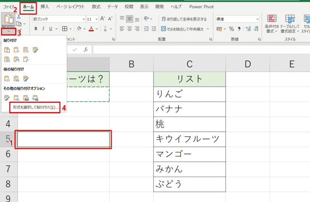Pick Transpose paste option
The height and width of the screenshot is (202, 310).
26,59
